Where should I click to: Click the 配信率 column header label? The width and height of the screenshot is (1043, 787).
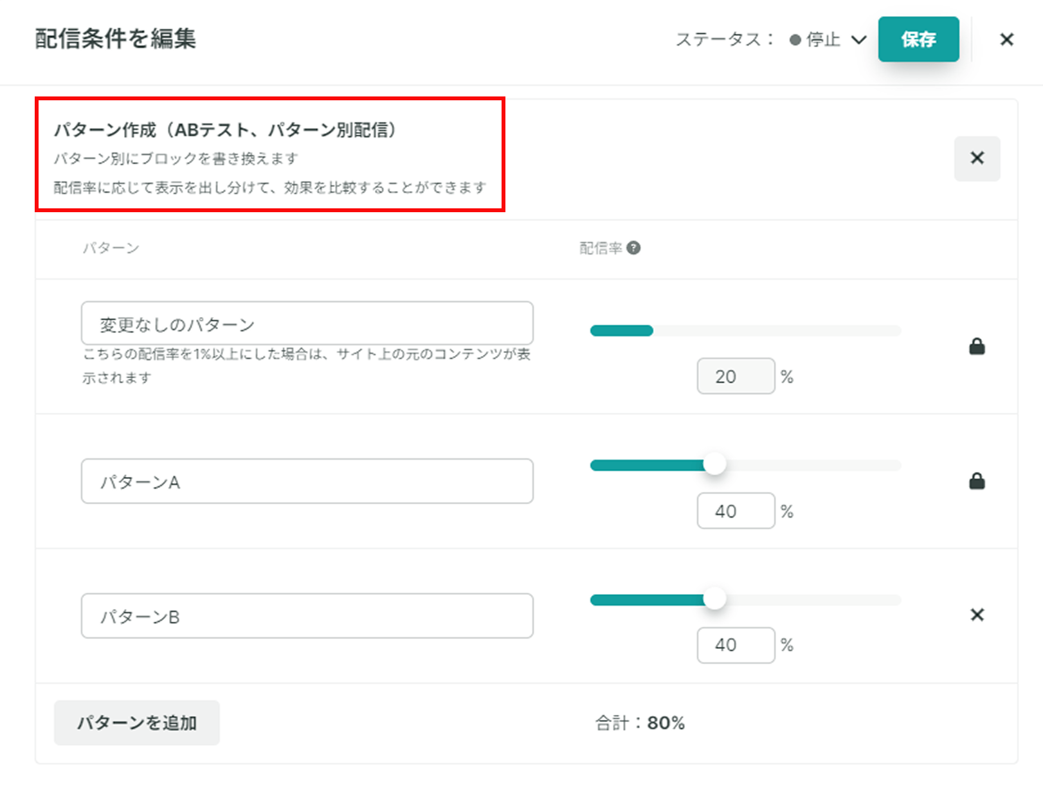tap(601, 248)
